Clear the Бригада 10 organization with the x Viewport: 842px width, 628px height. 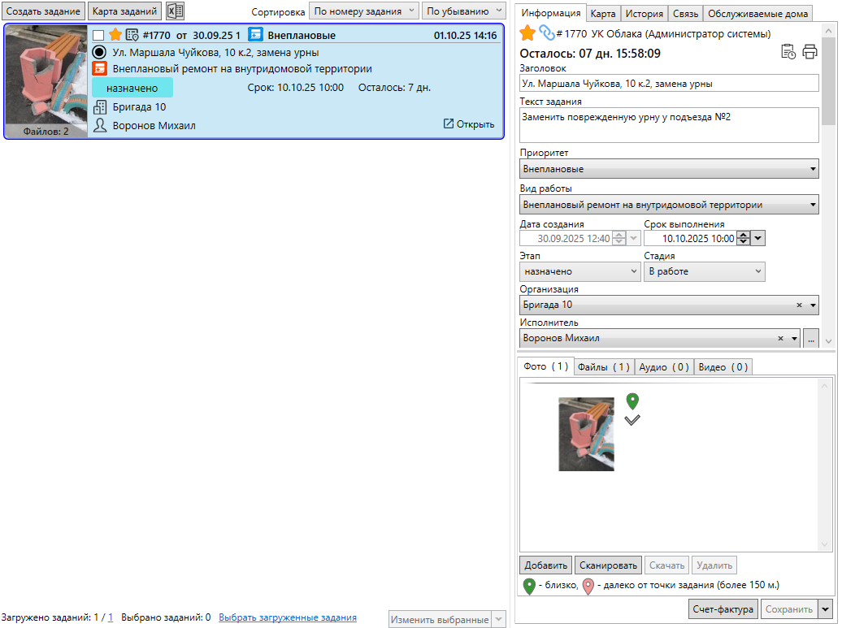tap(799, 305)
